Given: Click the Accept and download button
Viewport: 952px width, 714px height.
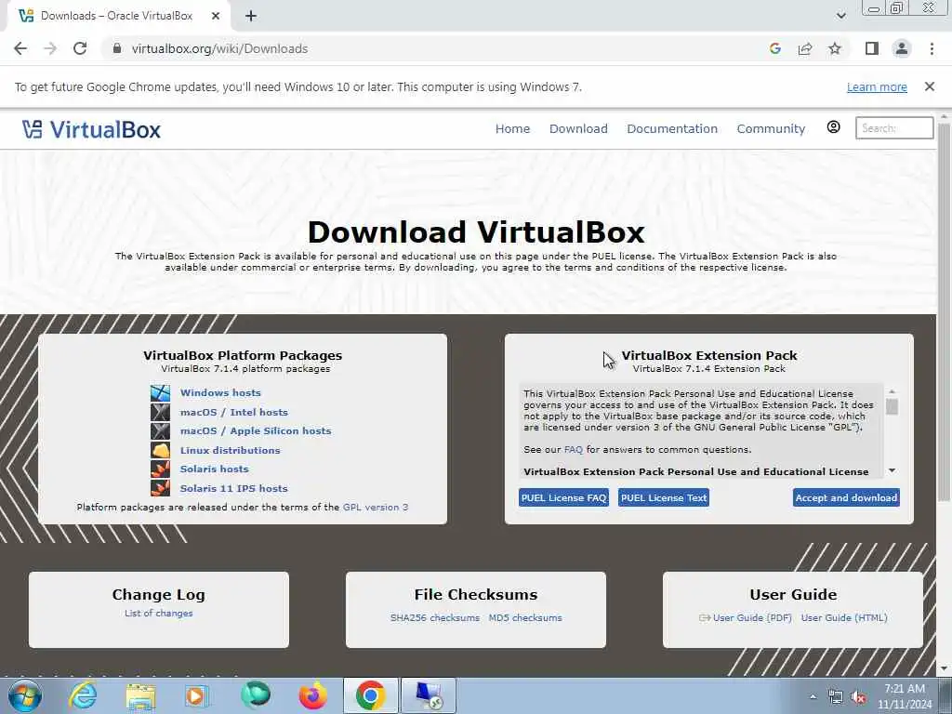Looking at the screenshot, I should pyautogui.click(x=846, y=498).
